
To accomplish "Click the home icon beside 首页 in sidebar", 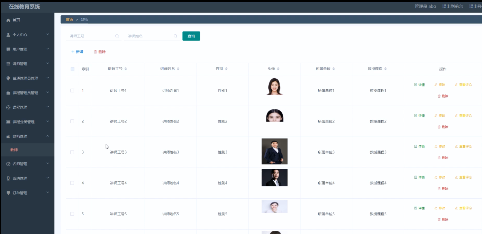I will pos(8,20).
